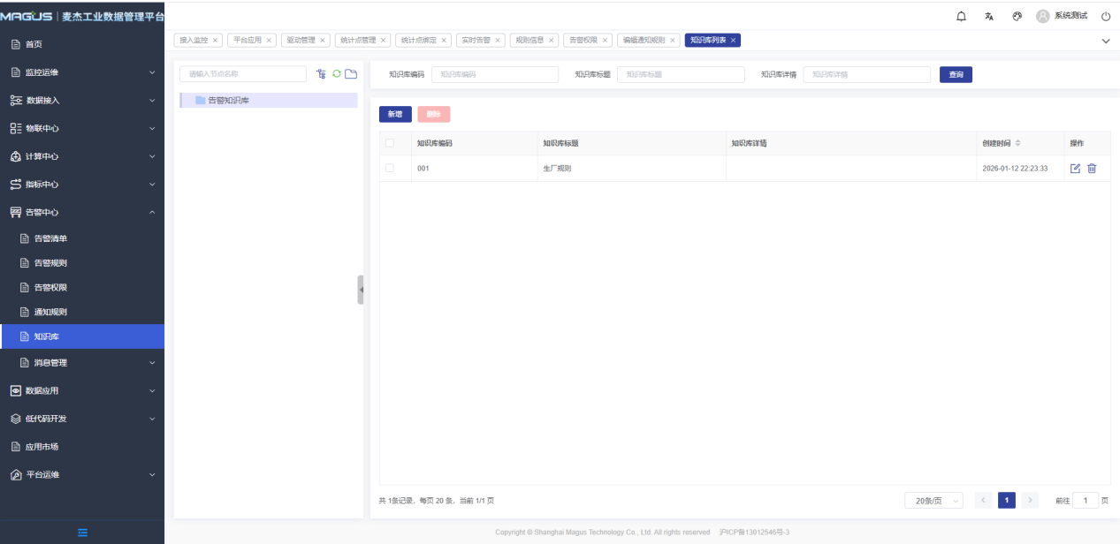Open the theme palette icon
Image resolution: width=1120 pixels, height=544 pixels.
(x=1017, y=17)
